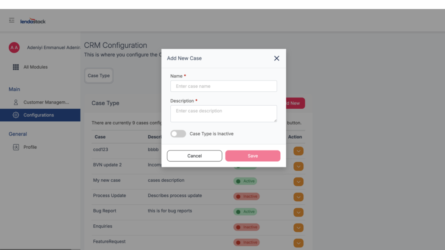Click the case name input field

click(x=223, y=86)
